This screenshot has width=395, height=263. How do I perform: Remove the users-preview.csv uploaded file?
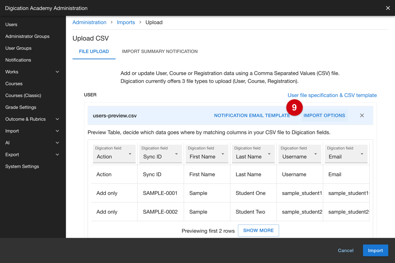362,116
